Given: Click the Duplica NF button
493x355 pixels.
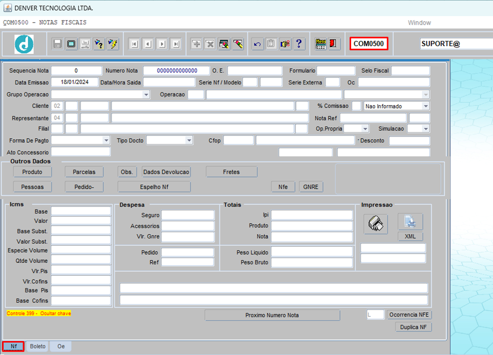Looking at the screenshot, I should coord(413,327).
